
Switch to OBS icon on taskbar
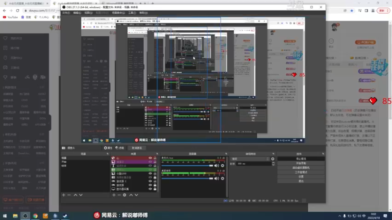25,216
